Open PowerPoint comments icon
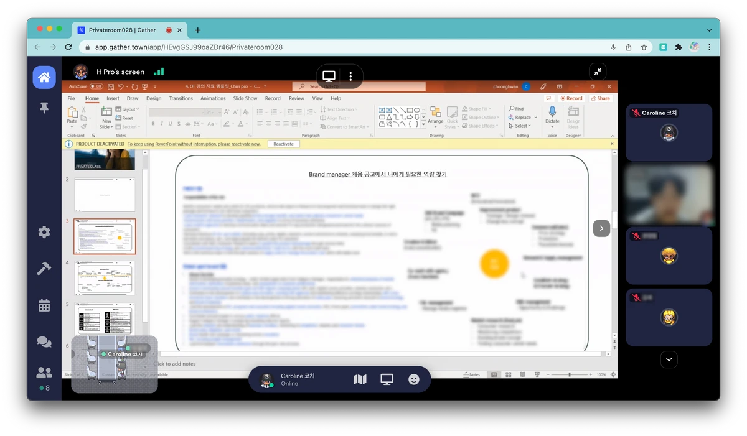 (x=548, y=98)
